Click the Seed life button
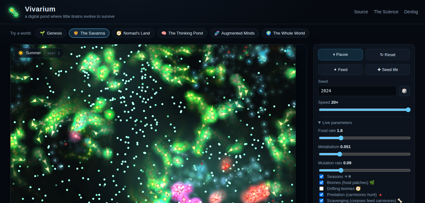This screenshot has width=425, height=203. pos(388,70)
